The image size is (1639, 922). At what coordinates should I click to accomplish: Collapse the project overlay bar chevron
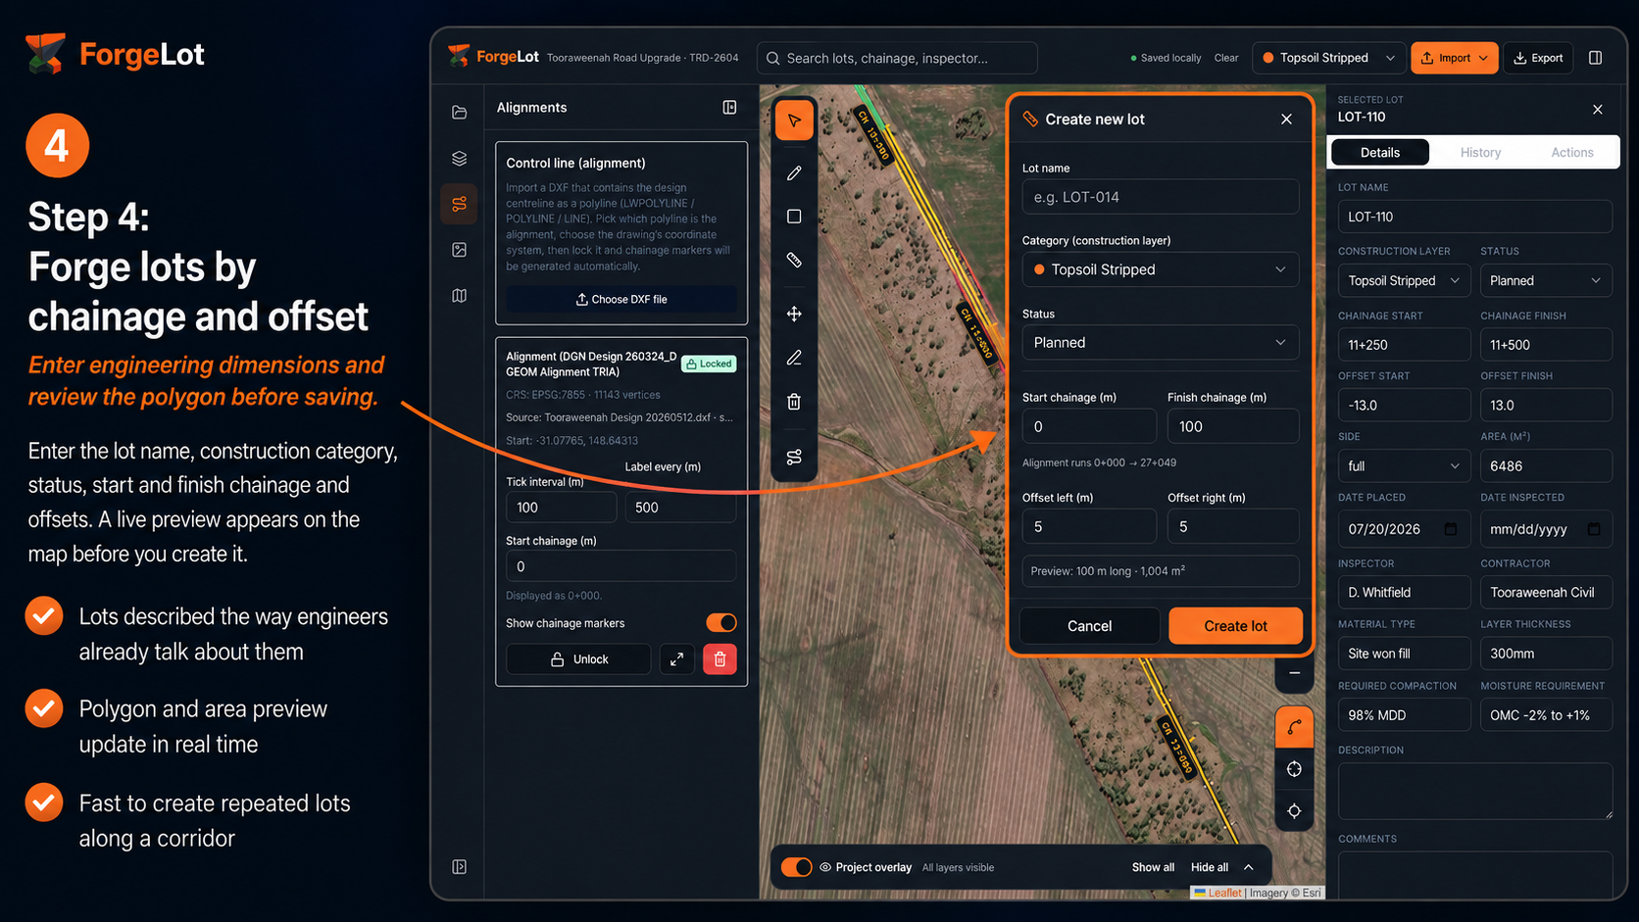[1249, 867]
